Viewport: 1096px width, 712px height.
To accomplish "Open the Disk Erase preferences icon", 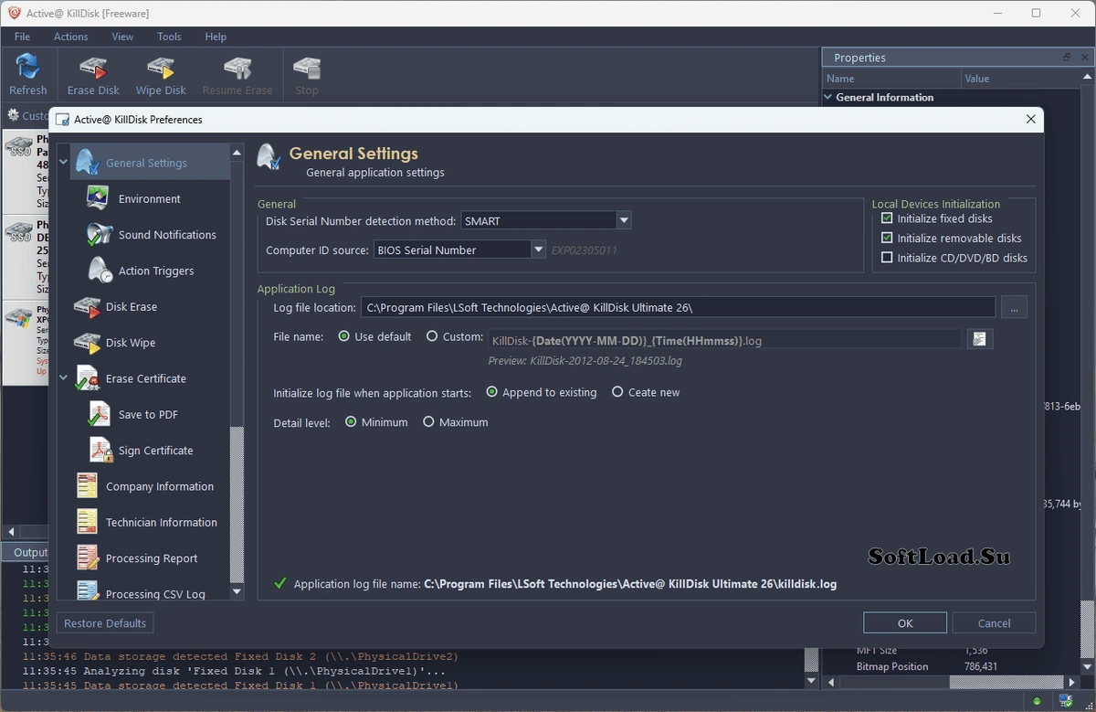I will [x=88, y=306].
